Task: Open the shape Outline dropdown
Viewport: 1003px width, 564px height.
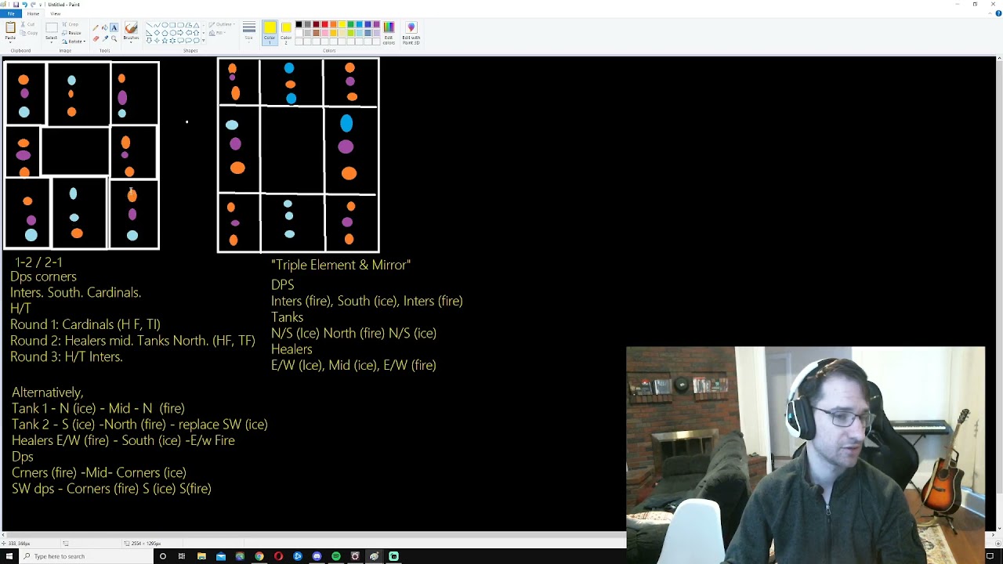Action: pyautogui.click(x=221, y=24)
